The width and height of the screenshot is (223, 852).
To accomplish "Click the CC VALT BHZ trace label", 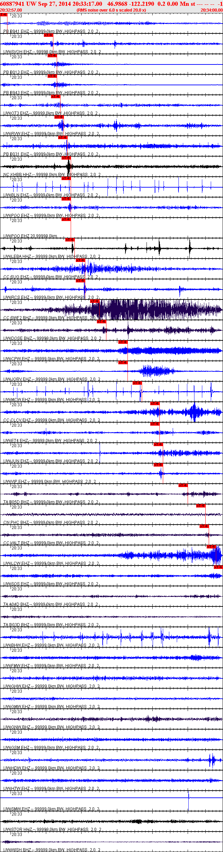I will [51, 543].
